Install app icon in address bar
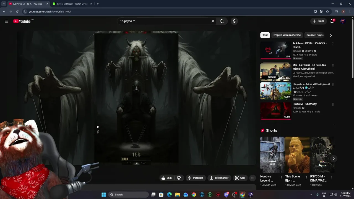354x199 pixels. [x=316, y=12]
